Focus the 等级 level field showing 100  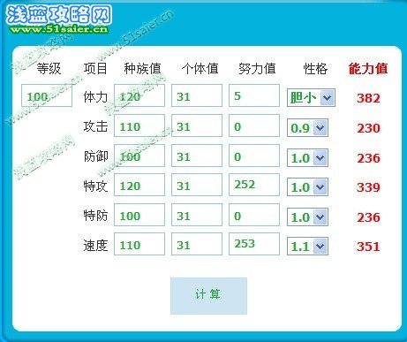[47, 95]
